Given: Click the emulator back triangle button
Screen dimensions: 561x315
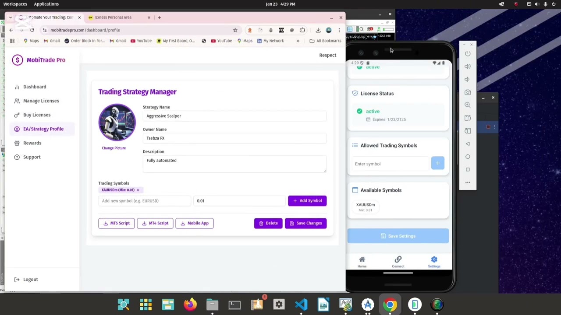Looking at the screenshot, I should coord(468,144).
